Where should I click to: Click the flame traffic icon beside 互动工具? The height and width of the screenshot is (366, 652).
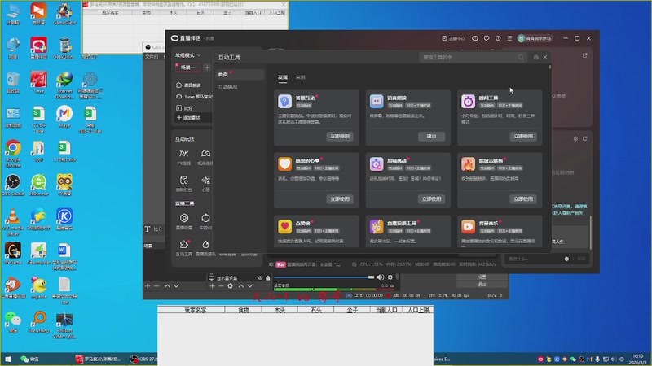coord(205,245)
